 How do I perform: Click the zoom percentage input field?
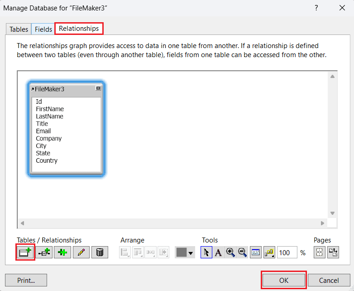coord(287,252)
